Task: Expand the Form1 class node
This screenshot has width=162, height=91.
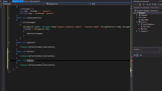Action: 139,29
